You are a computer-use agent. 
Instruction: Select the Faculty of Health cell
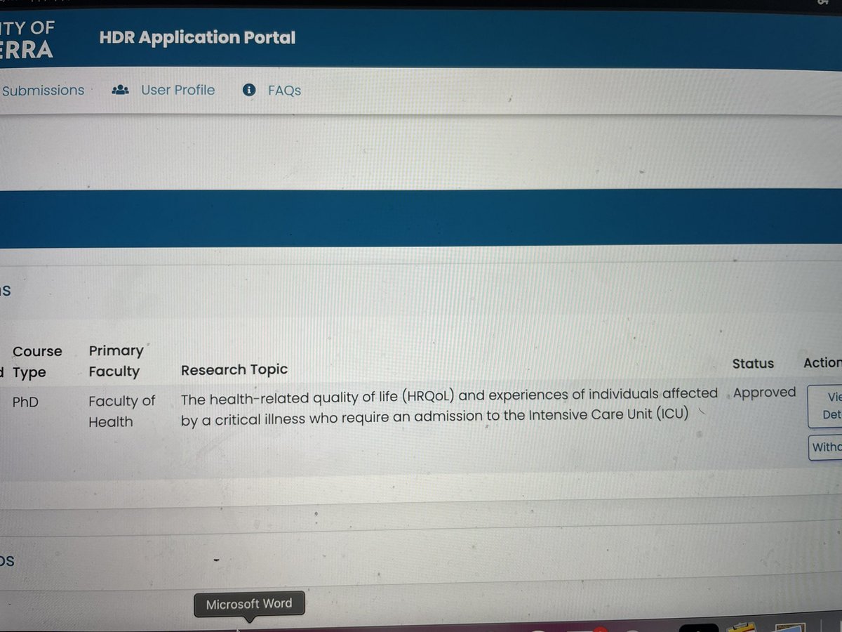pos(121,412)
